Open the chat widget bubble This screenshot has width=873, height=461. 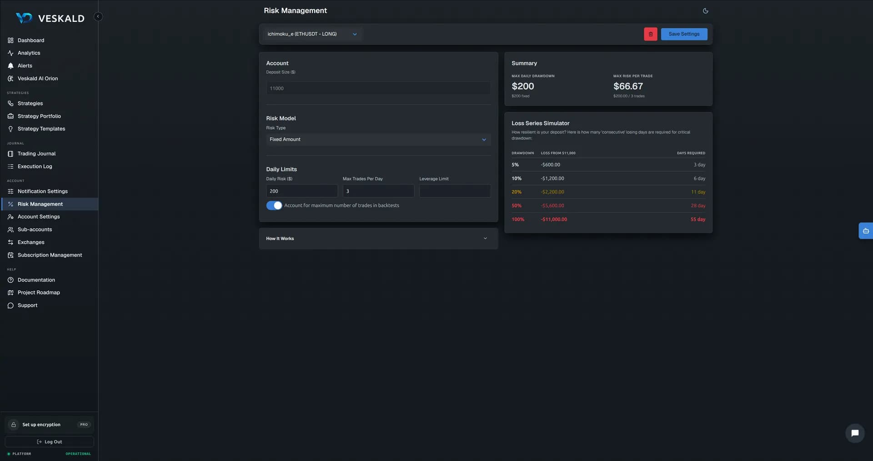[855, 433]
